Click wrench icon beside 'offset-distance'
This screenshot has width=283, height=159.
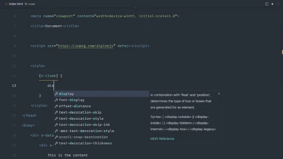click(56, 106)
